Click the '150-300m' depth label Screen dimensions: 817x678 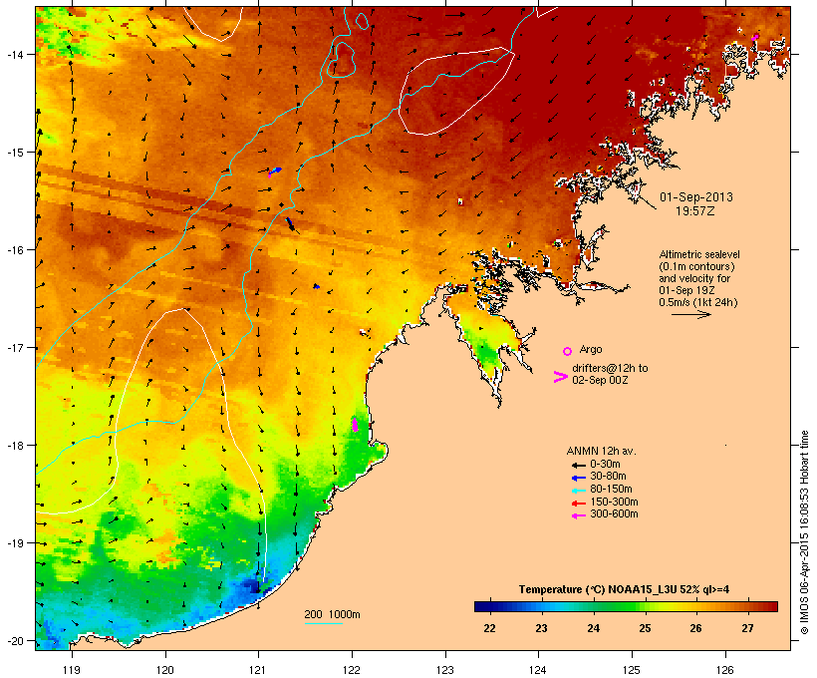(614, 503)
